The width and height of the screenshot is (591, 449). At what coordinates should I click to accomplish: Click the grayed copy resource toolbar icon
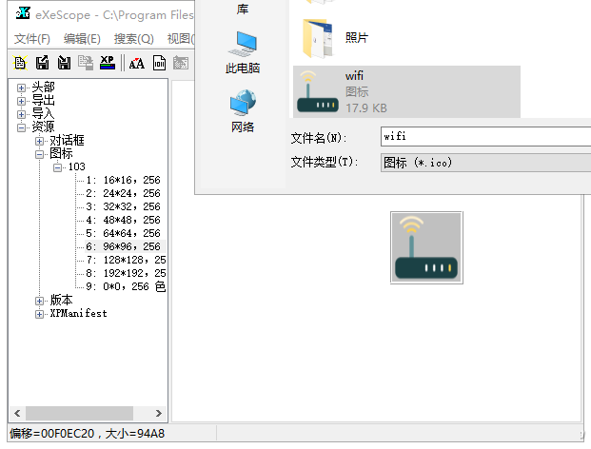pos(86,63)
